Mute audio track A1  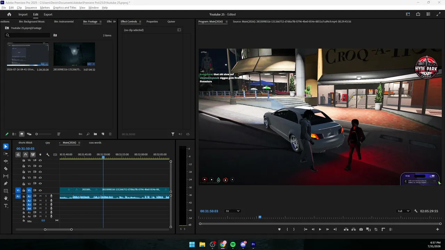click(40, 196)
